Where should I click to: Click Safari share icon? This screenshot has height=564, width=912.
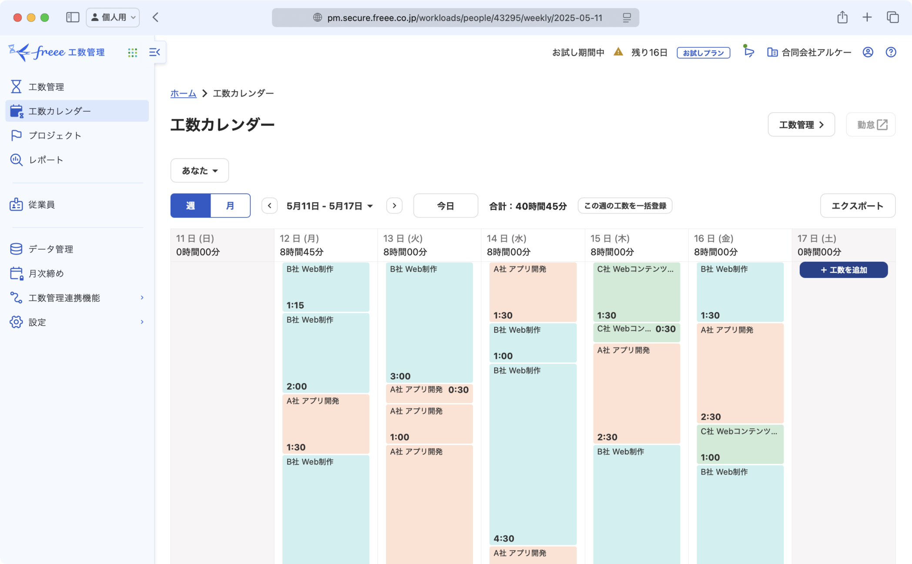[x=842, y=17]
